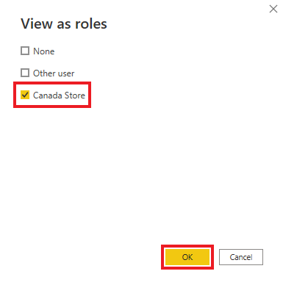Select None as the viewing role
283x285 pixels.
25,51
